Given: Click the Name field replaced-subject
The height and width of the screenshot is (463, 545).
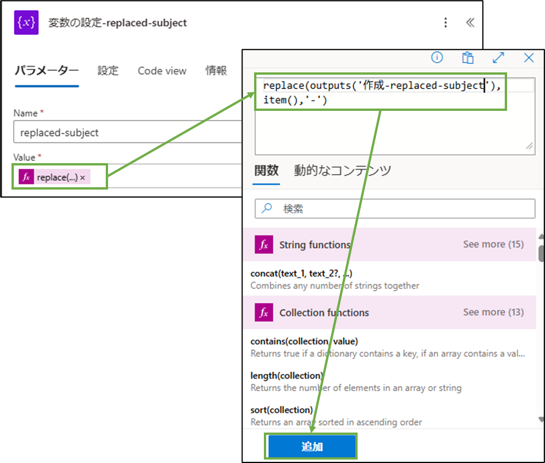Looking at the screenshot, I should click(128, 132).
